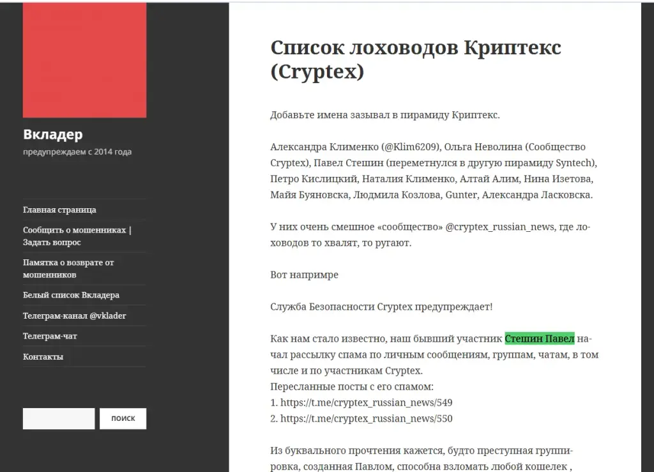Click the cryptex_russian_news/550 URL text
This screenshot has height=472, width=654.
pos(366,418)
